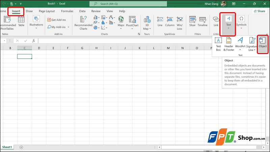Open the PivotChart tool
Viewport: 270px width, 152px height.
[x=132, y=23]
